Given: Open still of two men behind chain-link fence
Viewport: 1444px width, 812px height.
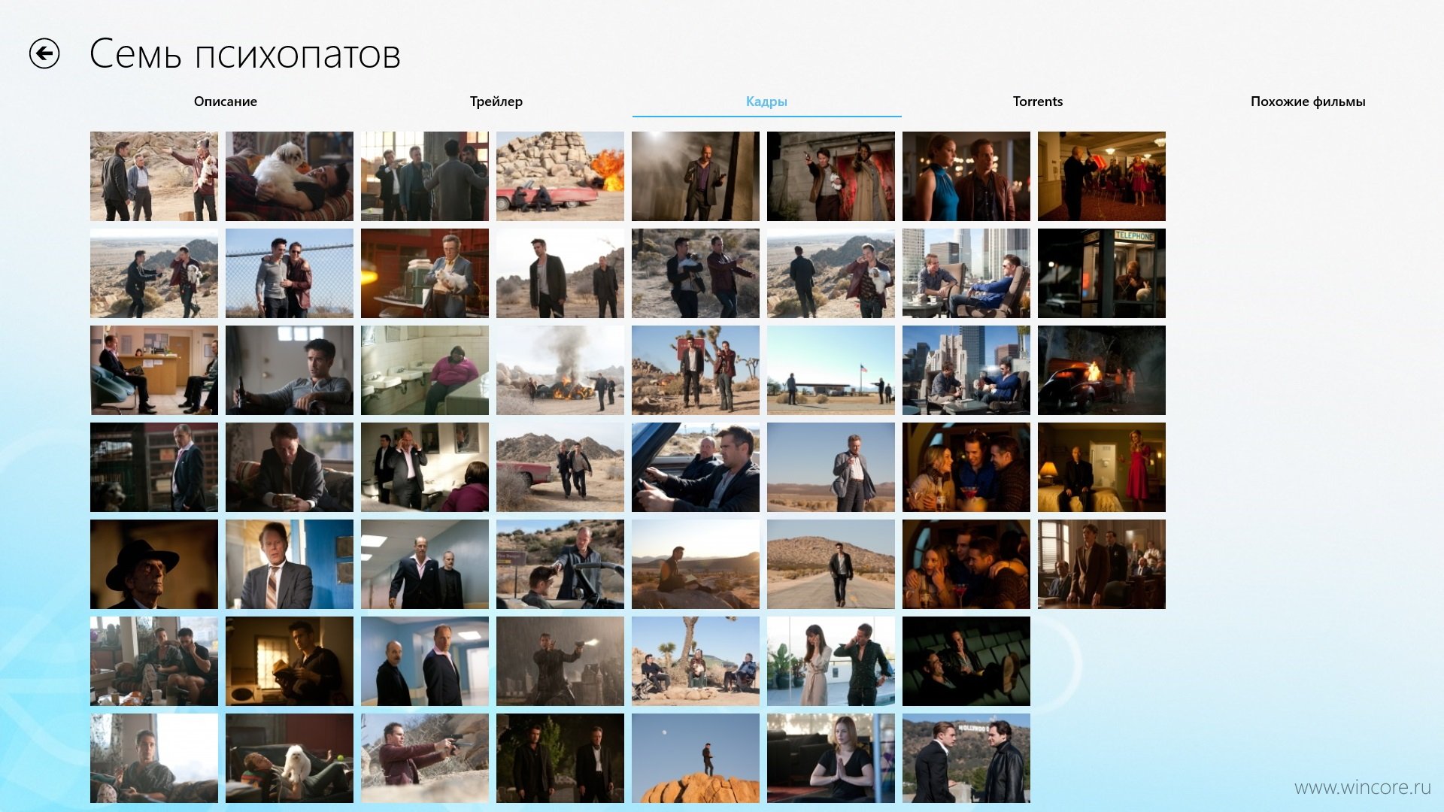Looking at the screenshot, I should coord(290,273).
